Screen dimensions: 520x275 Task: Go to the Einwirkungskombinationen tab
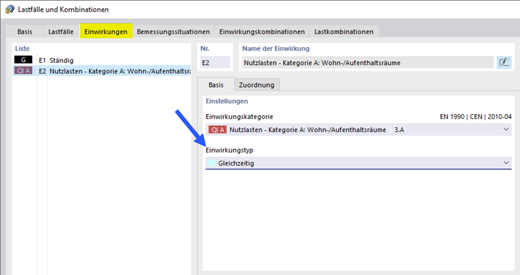pyautogui.click(x=262, y=32)
